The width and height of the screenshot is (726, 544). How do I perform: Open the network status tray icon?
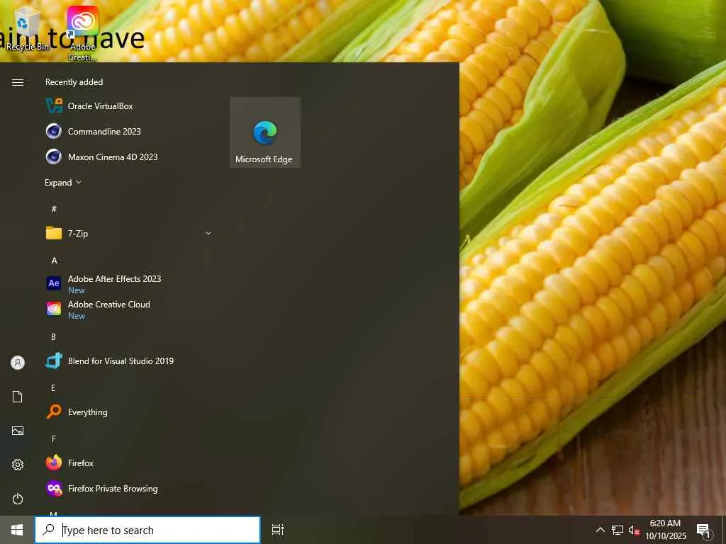pyautogui.click(x=618, y=530)
